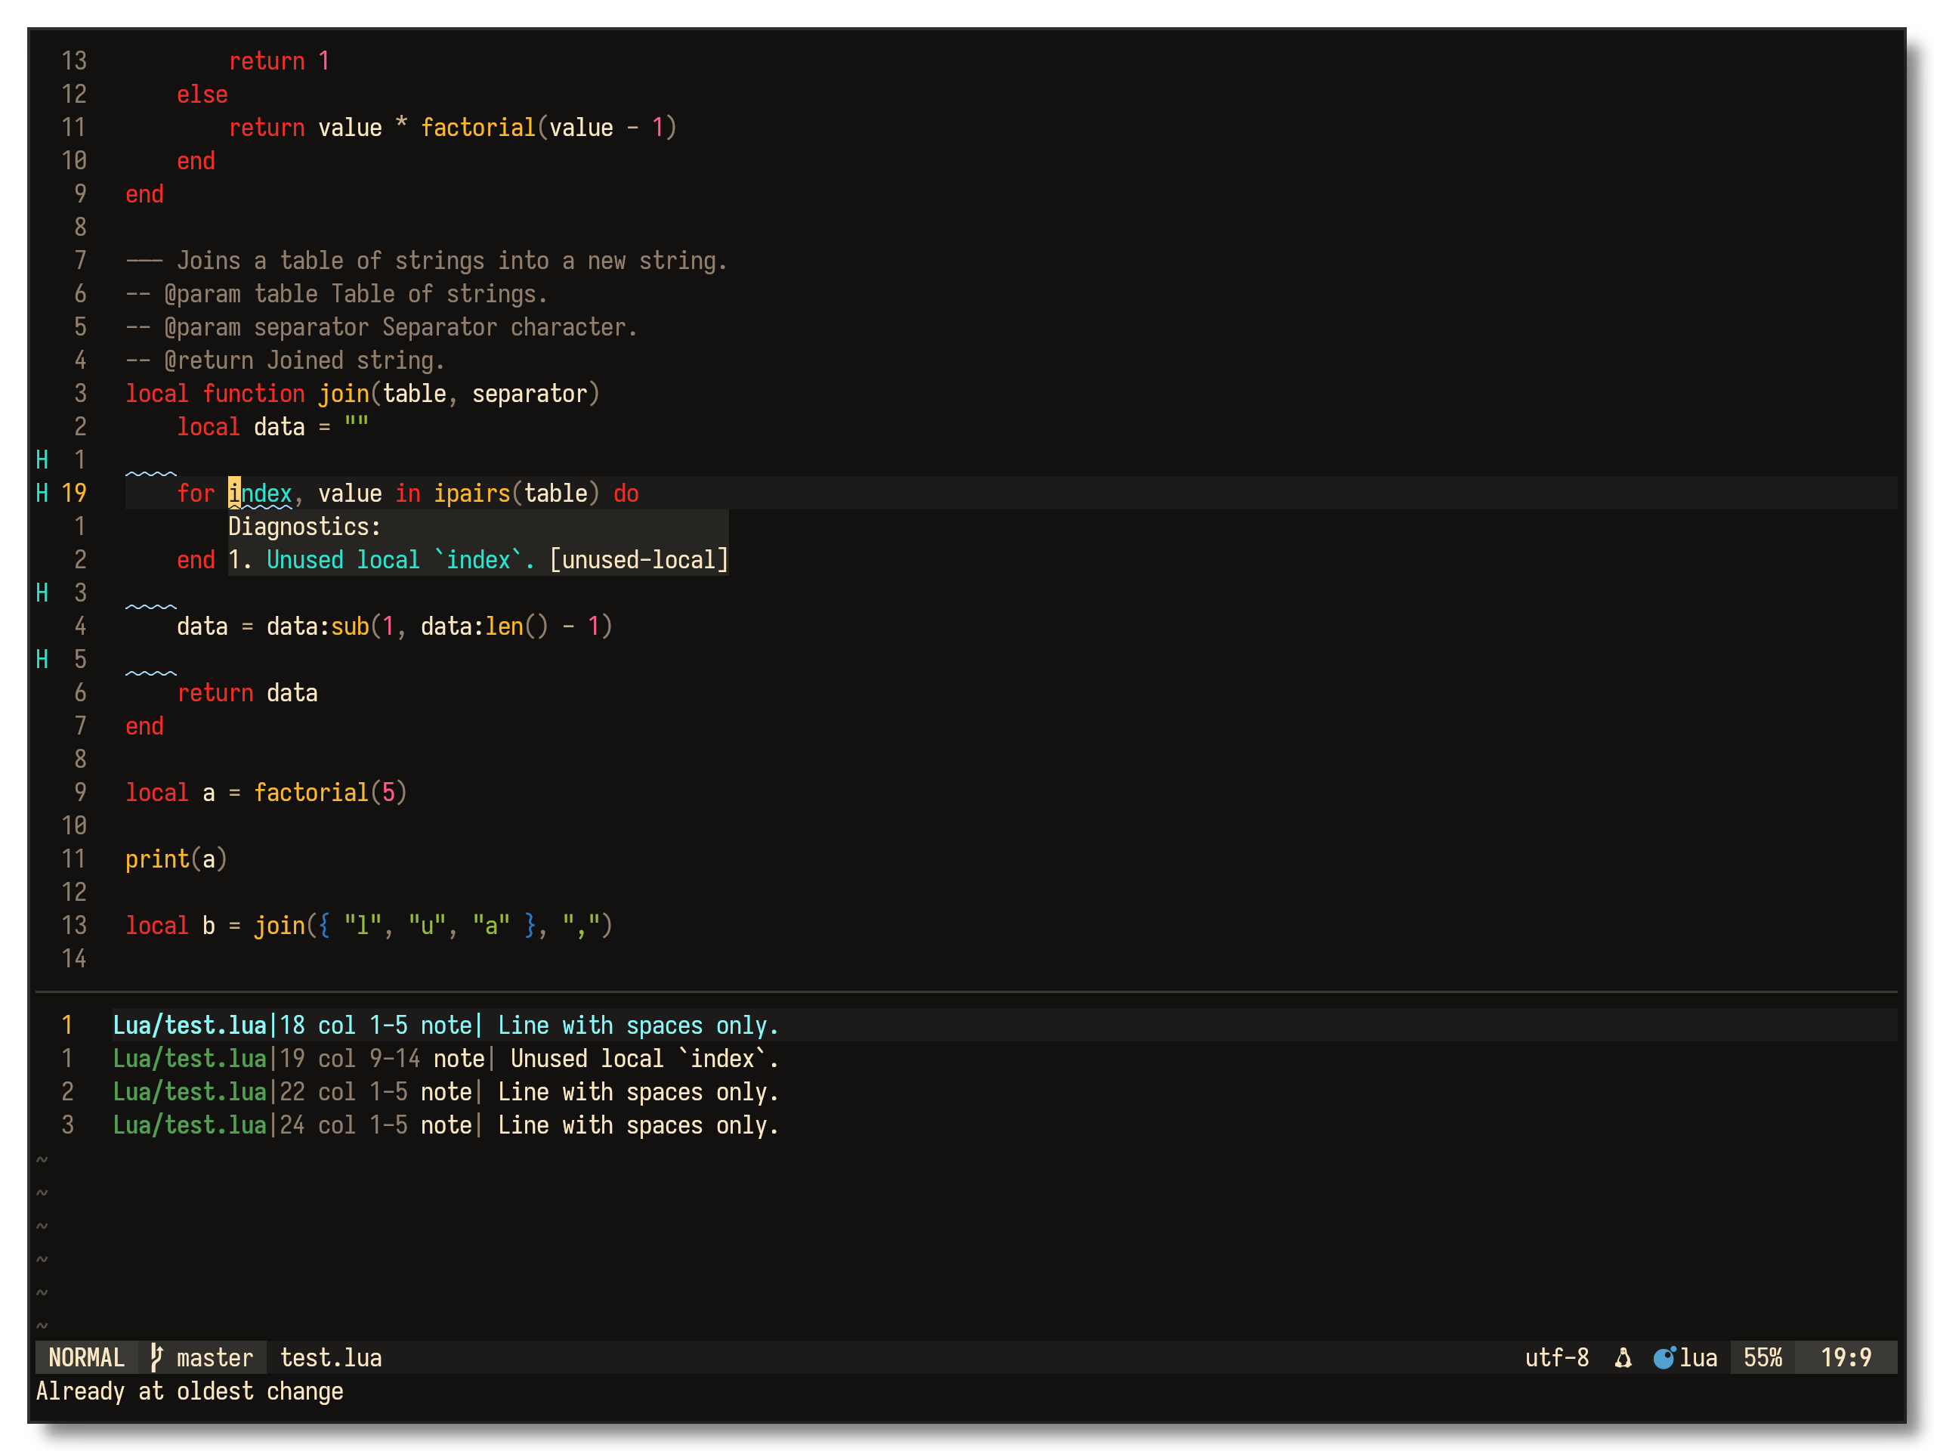Click the 19:9 cursor position indicator
The image size is (1934, 1451).
coord(1845,1357)
